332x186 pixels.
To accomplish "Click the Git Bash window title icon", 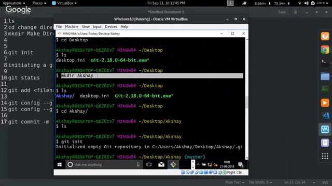I will pyautogui.click(x=60, y=34).
